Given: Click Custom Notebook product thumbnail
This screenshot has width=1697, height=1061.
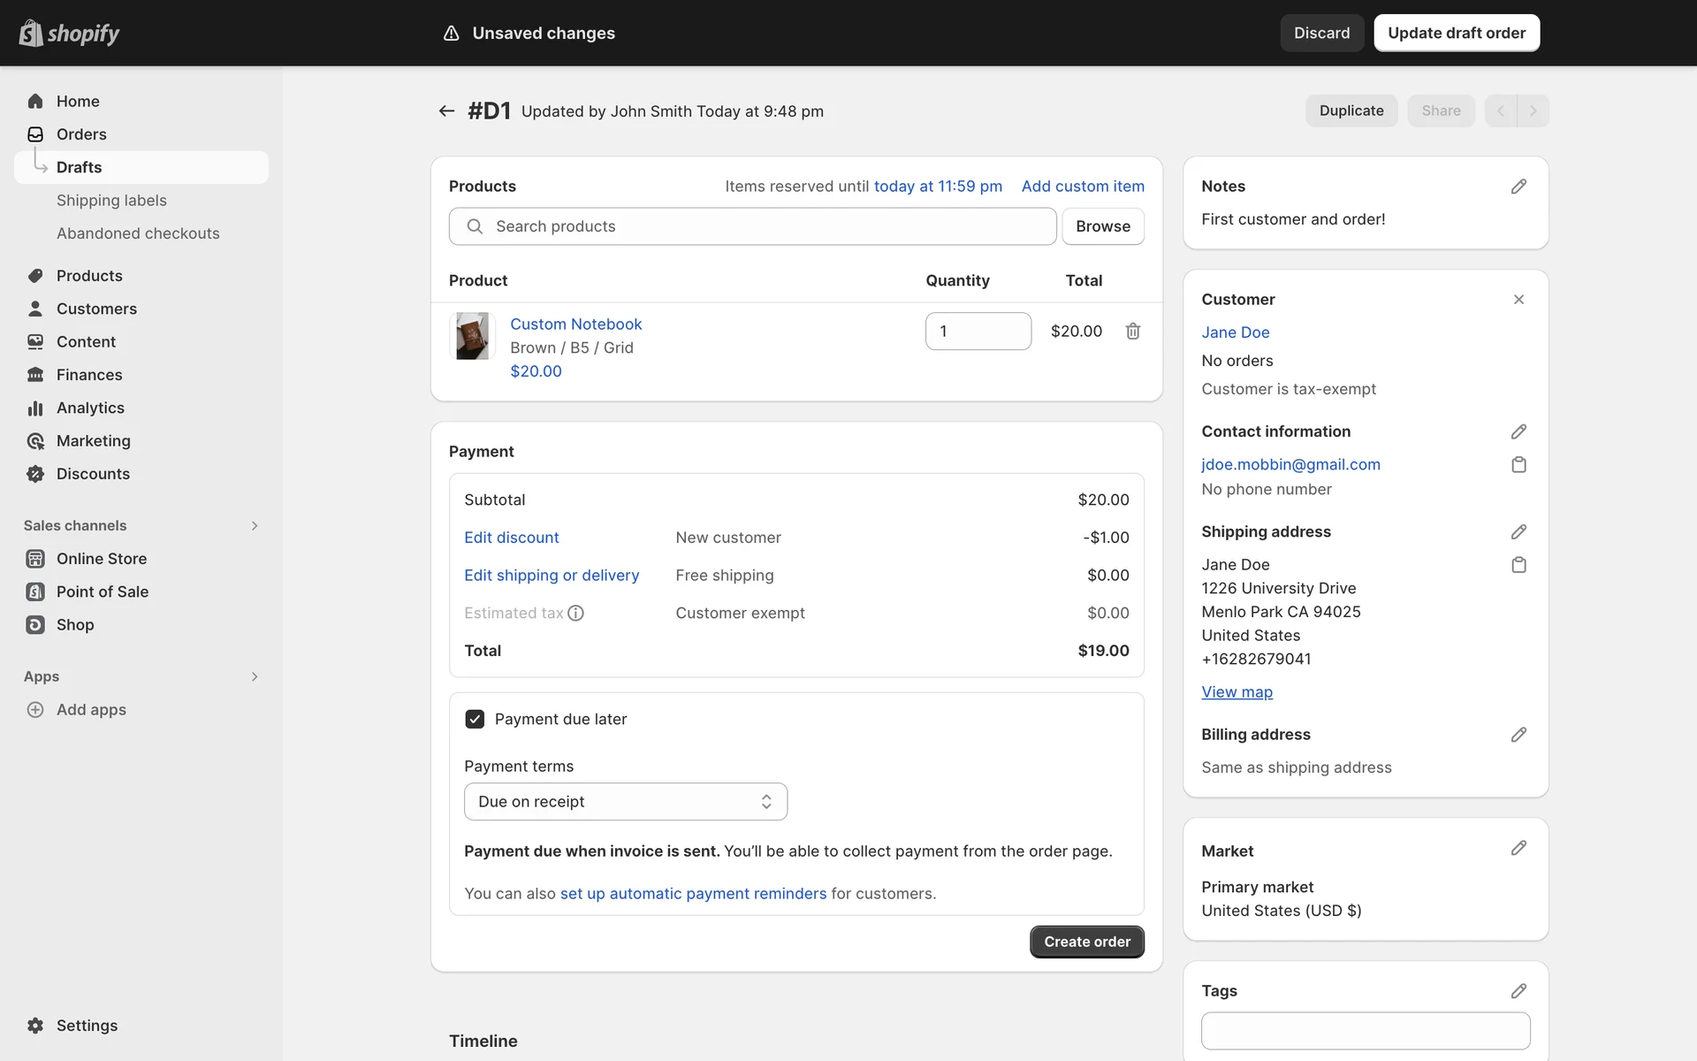Looking at the screenshot, I should tap(472, 336).
